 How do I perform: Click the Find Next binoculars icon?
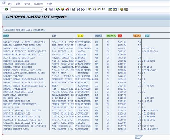[83, 9]
